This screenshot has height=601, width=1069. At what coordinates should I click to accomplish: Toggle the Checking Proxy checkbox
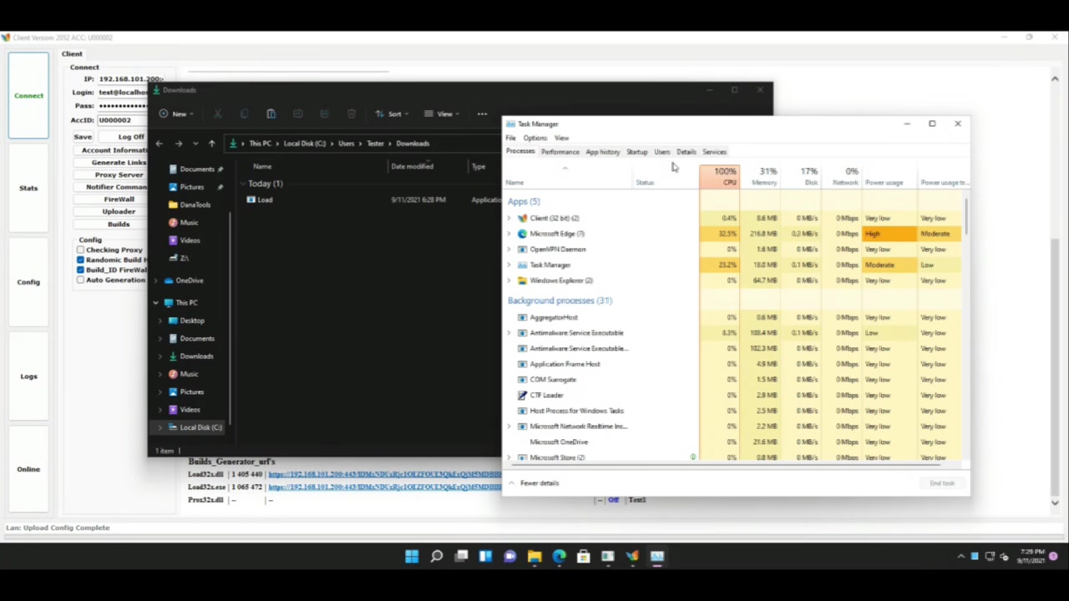pos(80,250)
